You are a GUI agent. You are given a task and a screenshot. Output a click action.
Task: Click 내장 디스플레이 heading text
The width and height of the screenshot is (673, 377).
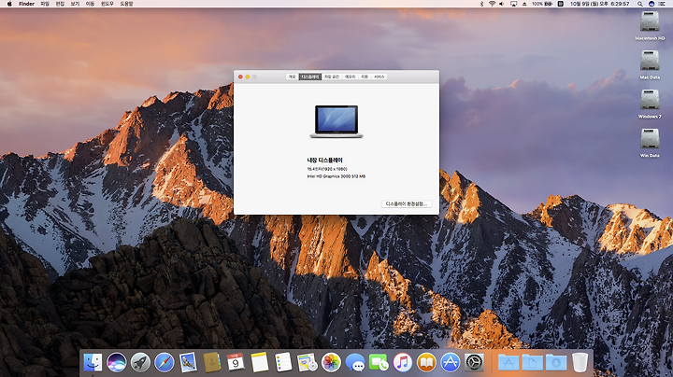click(x=324, y=161)
